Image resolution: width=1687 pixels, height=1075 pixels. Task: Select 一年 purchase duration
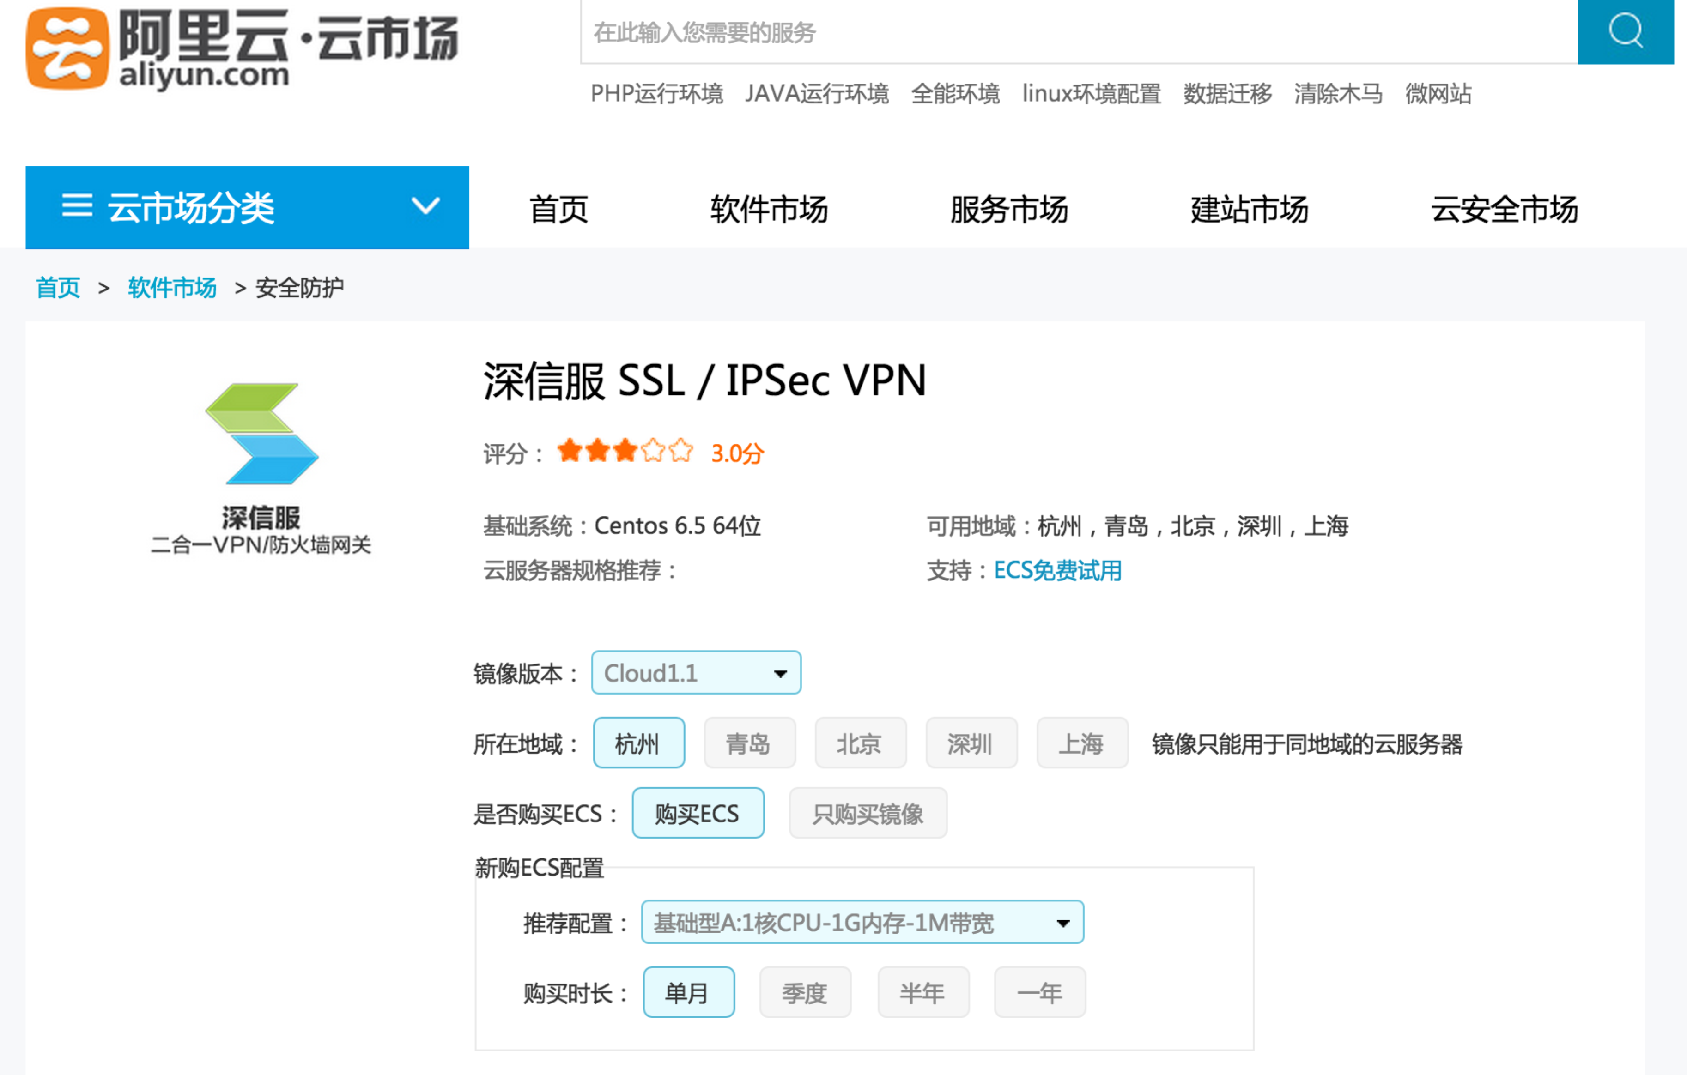[1040, 992]
